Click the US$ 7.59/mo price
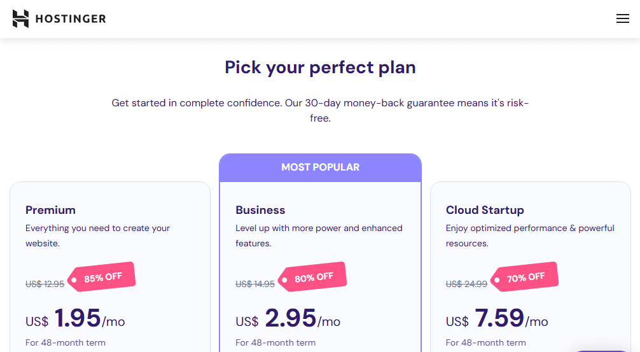 point(497,318)
